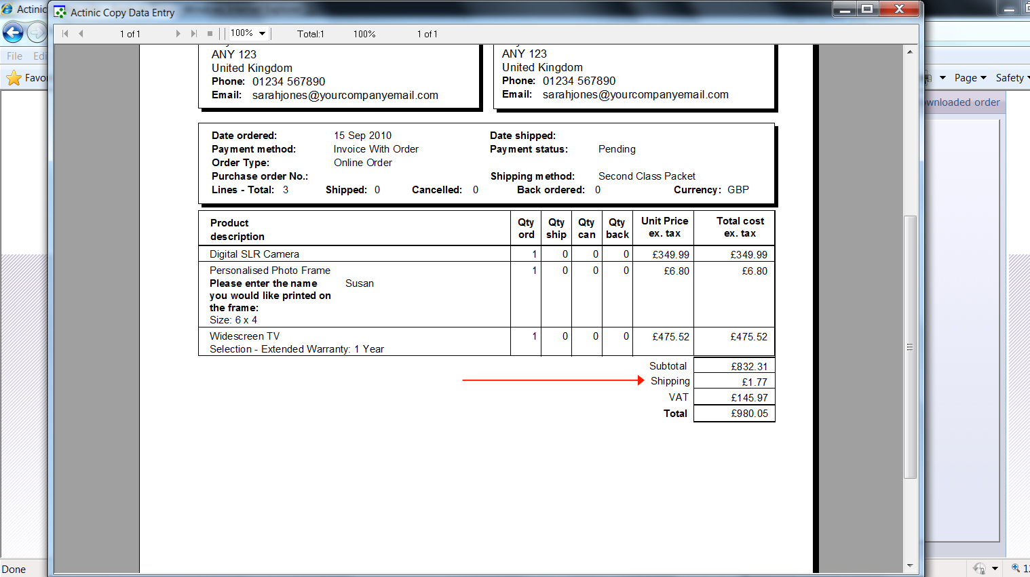Click the previous page arrow
Image resolution: width=1030 pixels, height=577 pixels.
tap(81, 33)
